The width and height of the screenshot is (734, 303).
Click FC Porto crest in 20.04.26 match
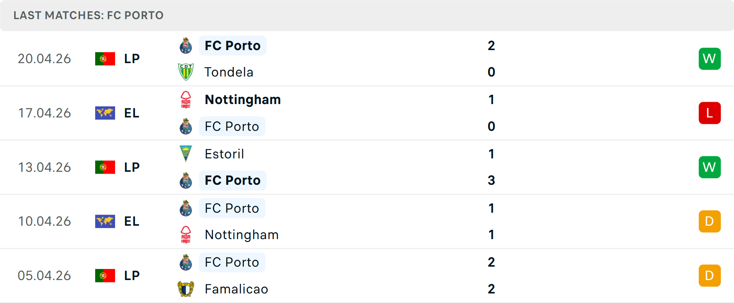(x=186, y=46)
